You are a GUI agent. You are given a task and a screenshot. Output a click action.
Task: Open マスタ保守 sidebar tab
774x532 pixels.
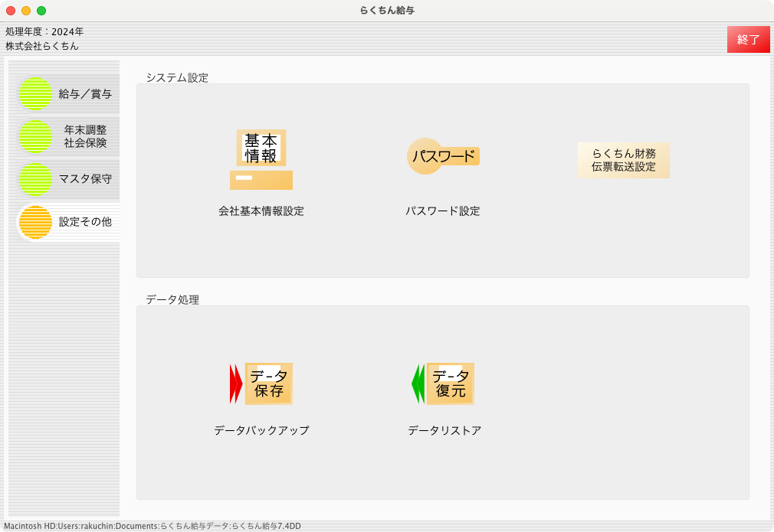click(x=68, y=179)
